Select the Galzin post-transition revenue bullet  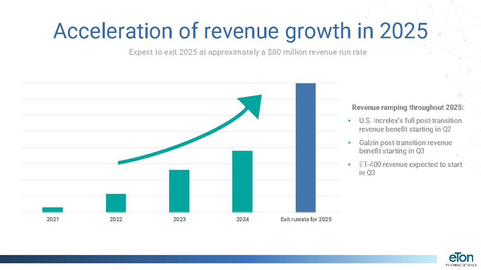pyautogui.click(x=405, y=147)
